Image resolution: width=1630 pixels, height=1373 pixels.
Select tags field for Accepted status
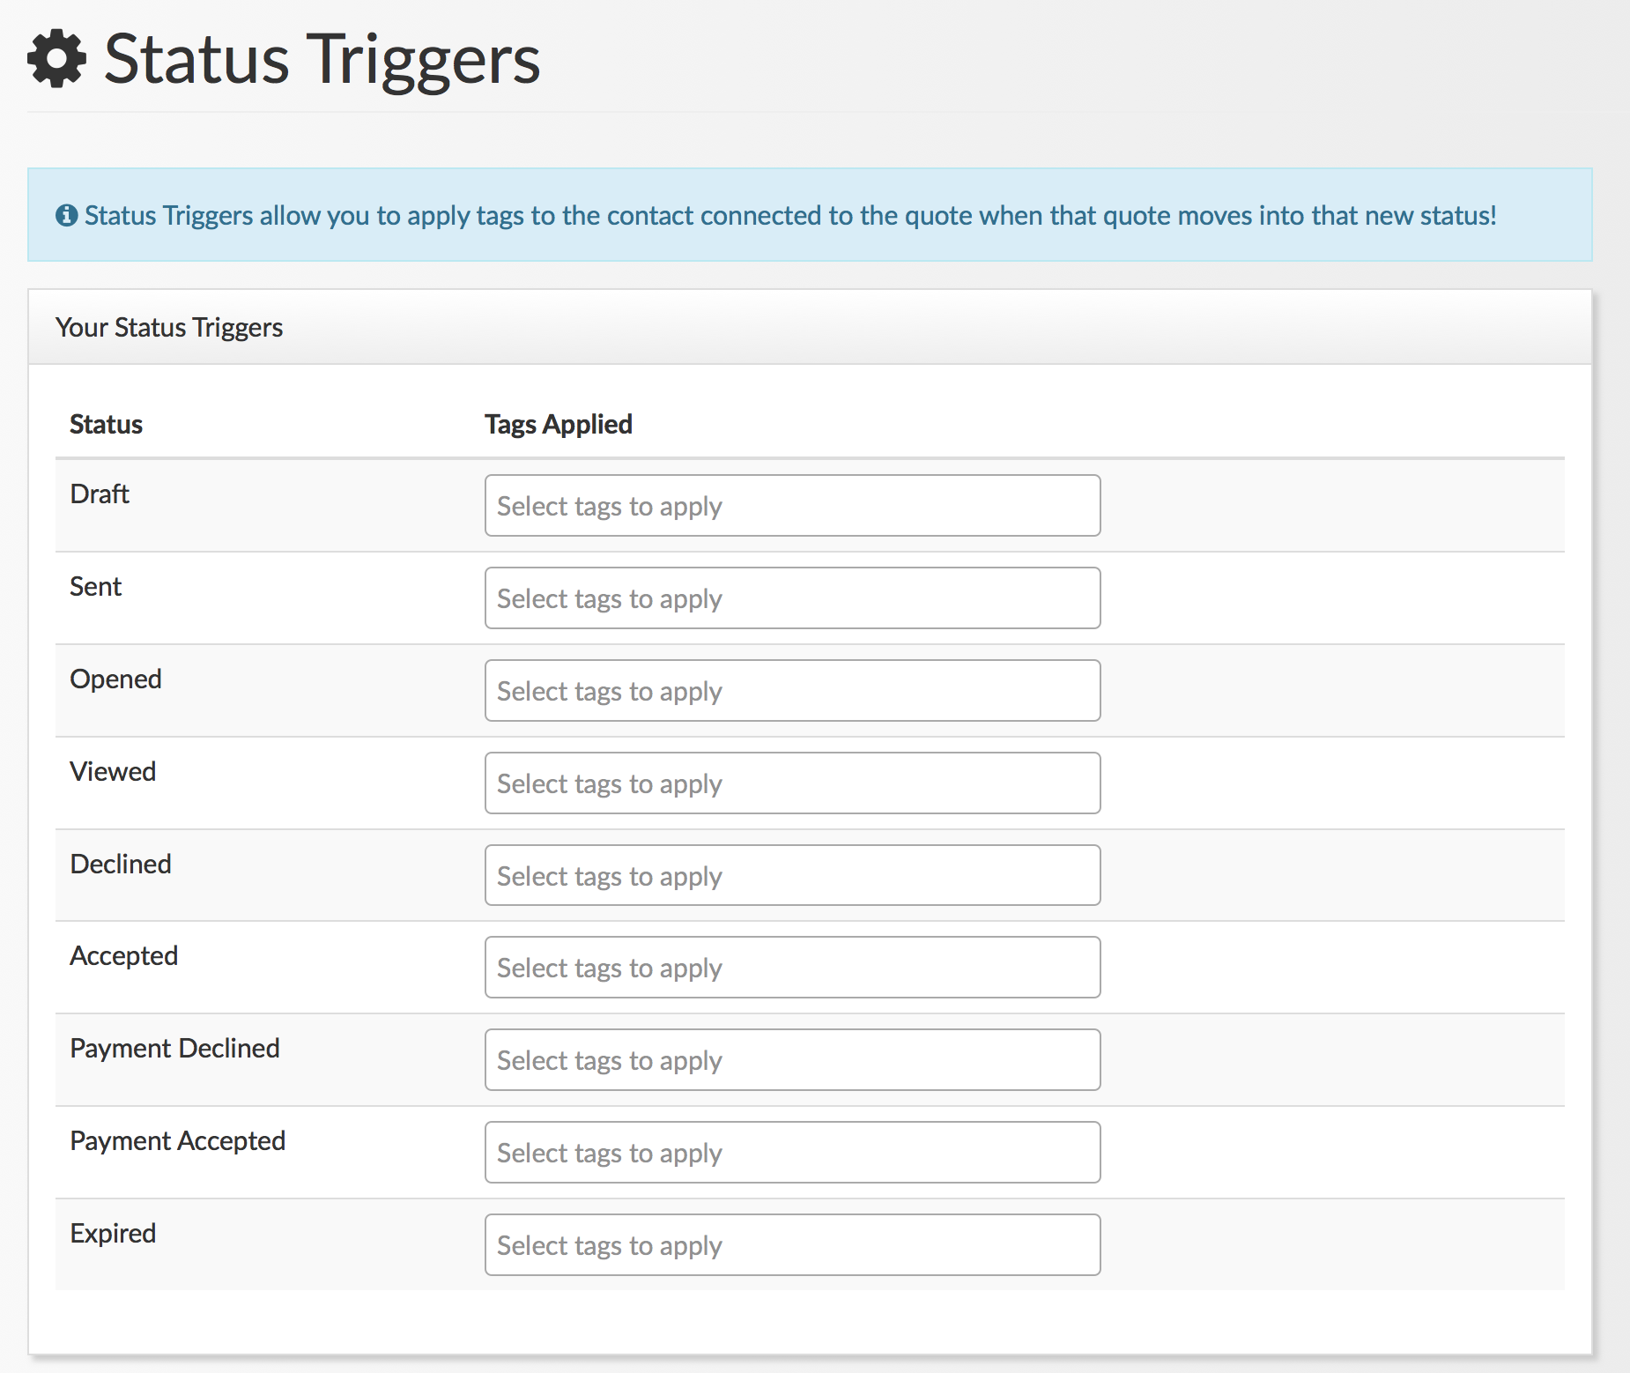click(791, 968)
